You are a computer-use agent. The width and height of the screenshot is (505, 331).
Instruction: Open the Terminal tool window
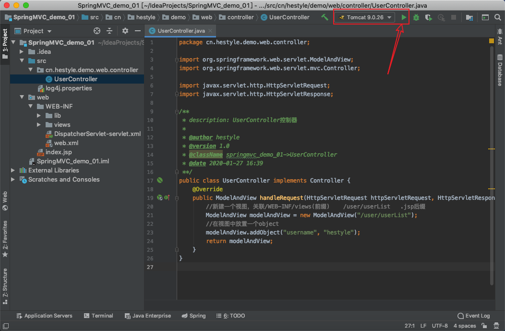(x=98, y=316)
